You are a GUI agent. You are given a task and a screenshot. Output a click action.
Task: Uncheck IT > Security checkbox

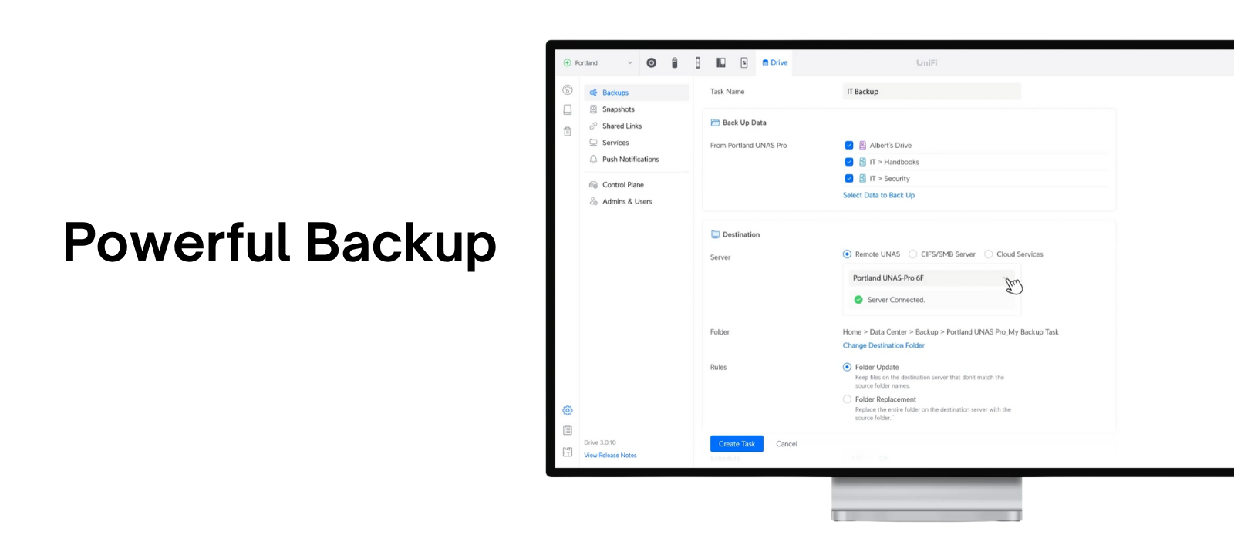849,179
